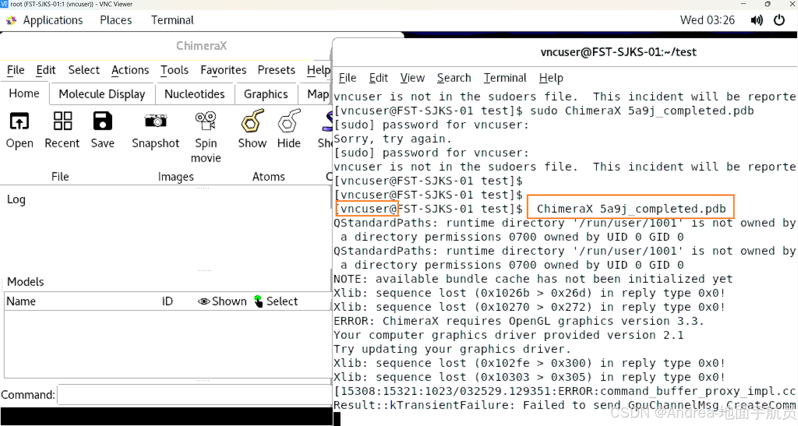Open ChimeraX Presets menu
The image size is (798, 426).
[277, 70]
